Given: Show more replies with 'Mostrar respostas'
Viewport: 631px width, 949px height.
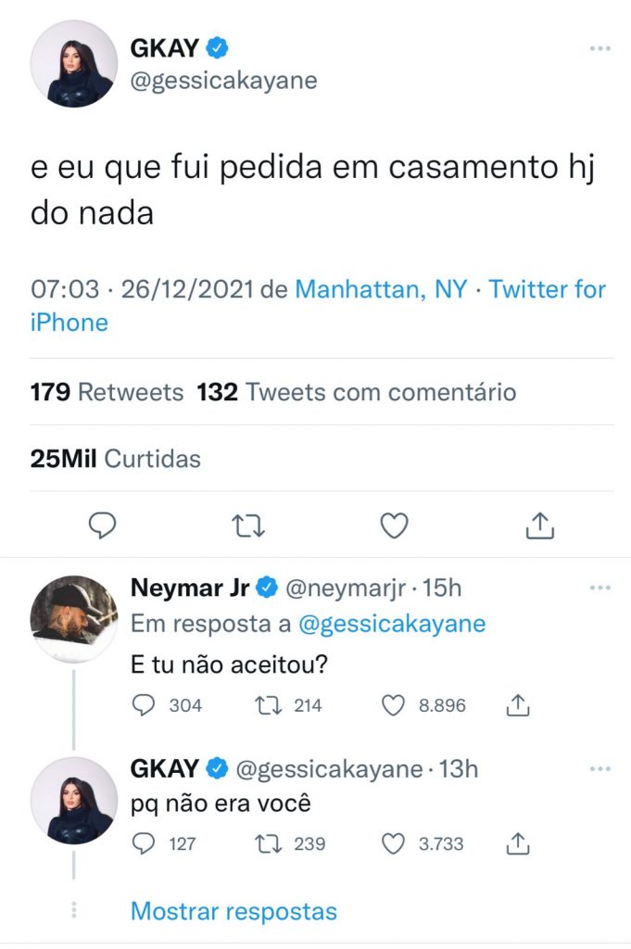Looking at the screenshot, I should point(233,911).
